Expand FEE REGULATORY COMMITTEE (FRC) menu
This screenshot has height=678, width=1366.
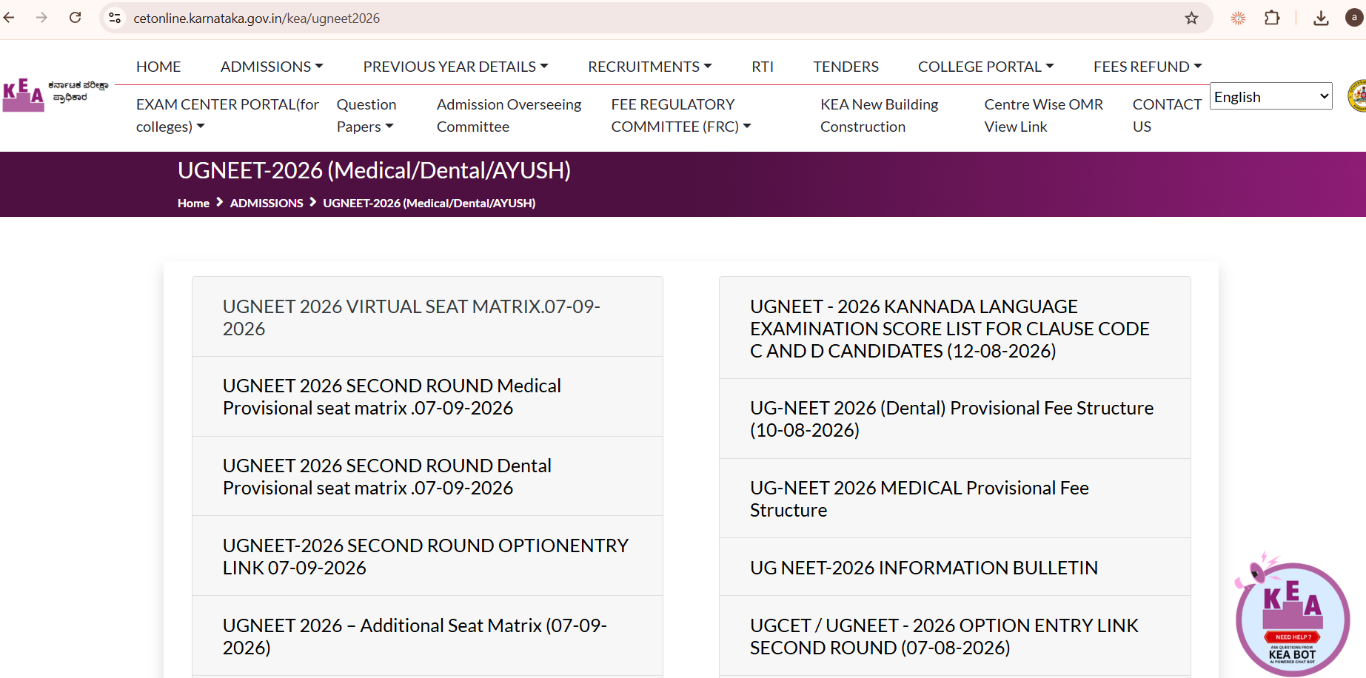681,115
